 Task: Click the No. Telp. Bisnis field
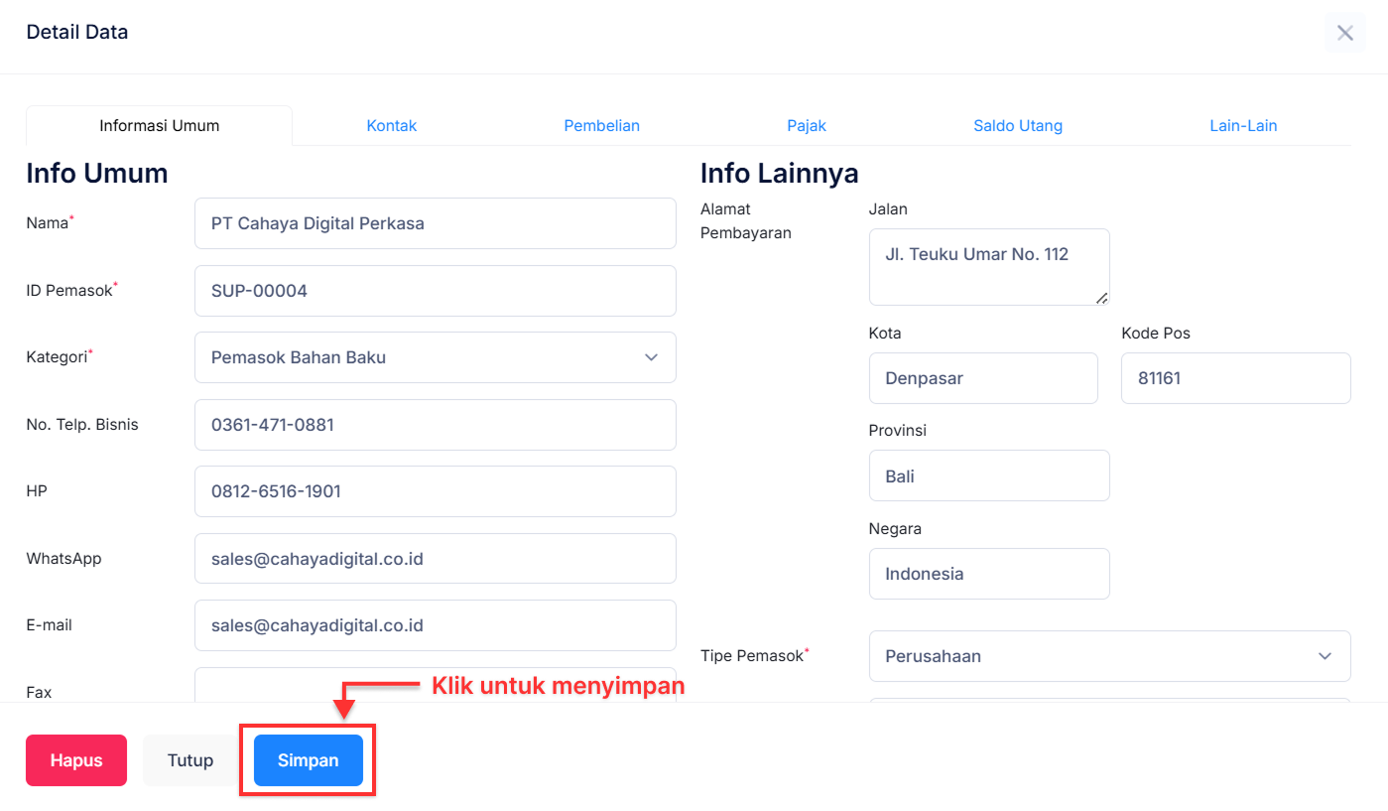pos(435,425)
